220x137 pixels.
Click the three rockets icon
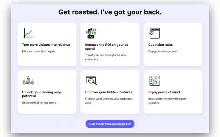click(x=28, y=81)
